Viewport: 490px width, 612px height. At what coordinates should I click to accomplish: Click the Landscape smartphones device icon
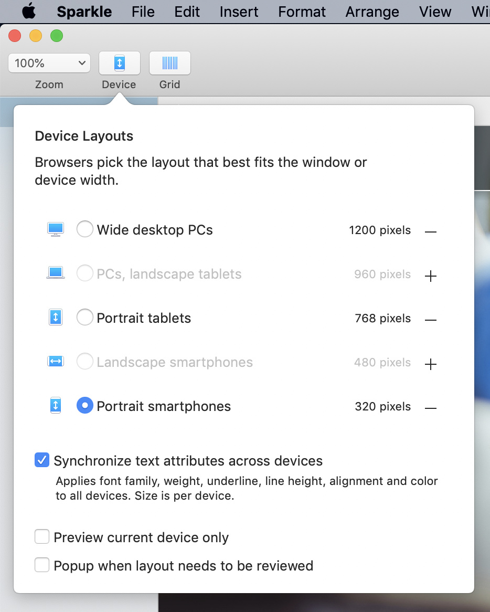pos(56,362)
